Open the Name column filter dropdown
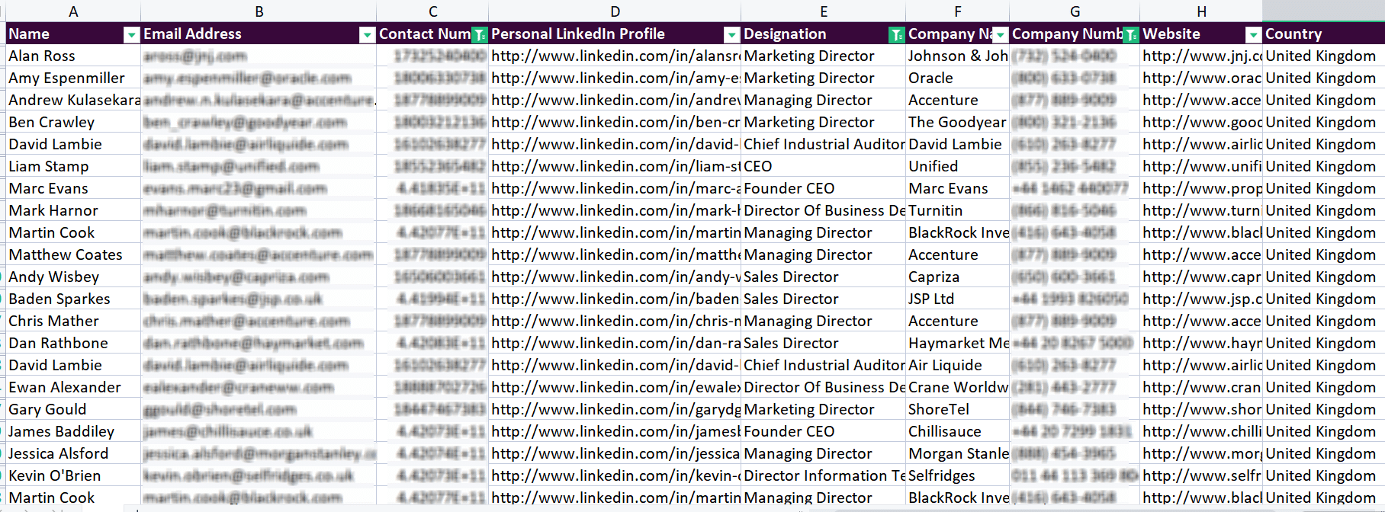 coord(132,35)
